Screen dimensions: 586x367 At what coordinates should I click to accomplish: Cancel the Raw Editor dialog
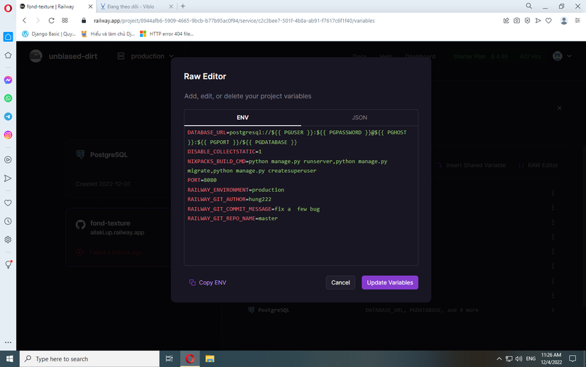[340, 282]
